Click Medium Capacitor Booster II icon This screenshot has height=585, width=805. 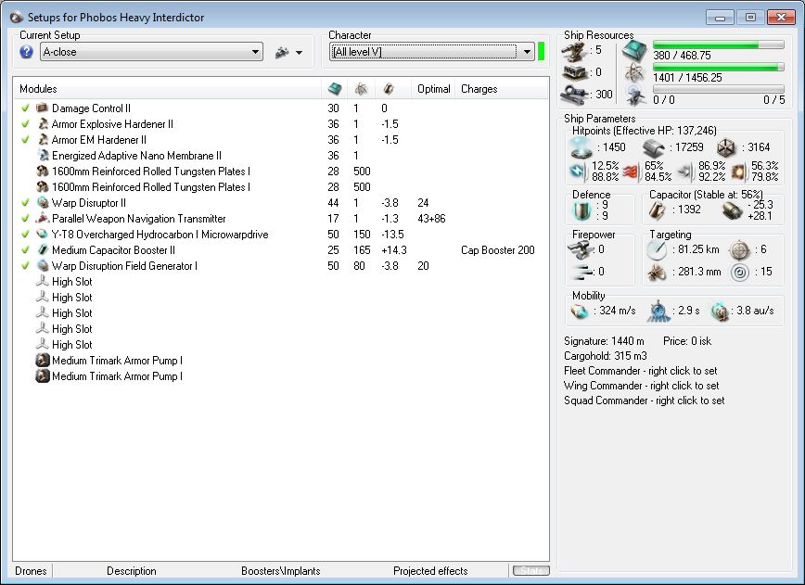click(x=43, y=250)
